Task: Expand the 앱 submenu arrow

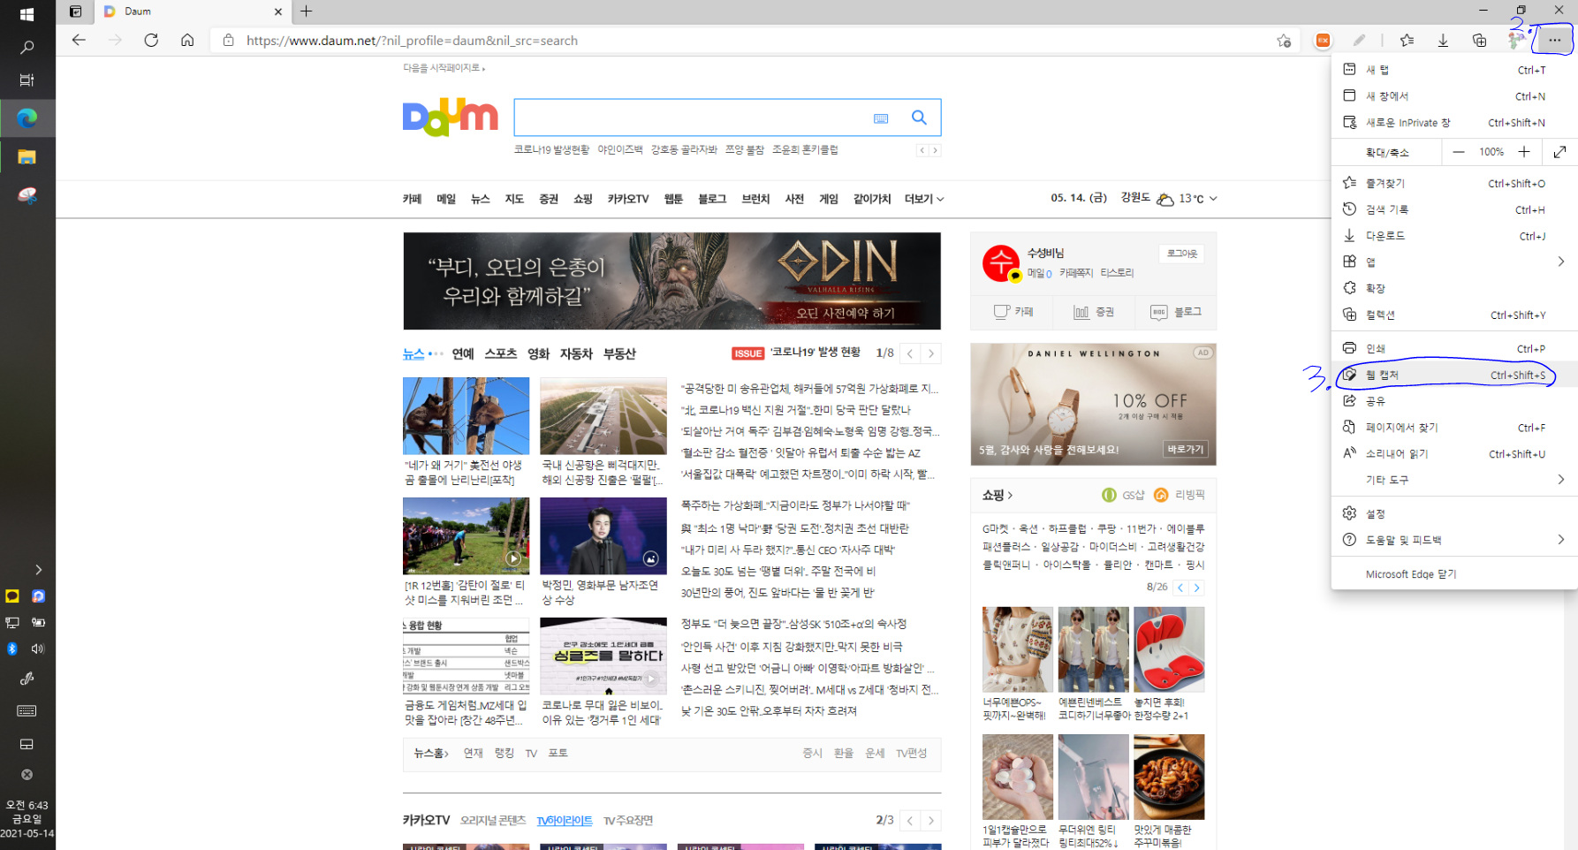Action: [1560, 262]
